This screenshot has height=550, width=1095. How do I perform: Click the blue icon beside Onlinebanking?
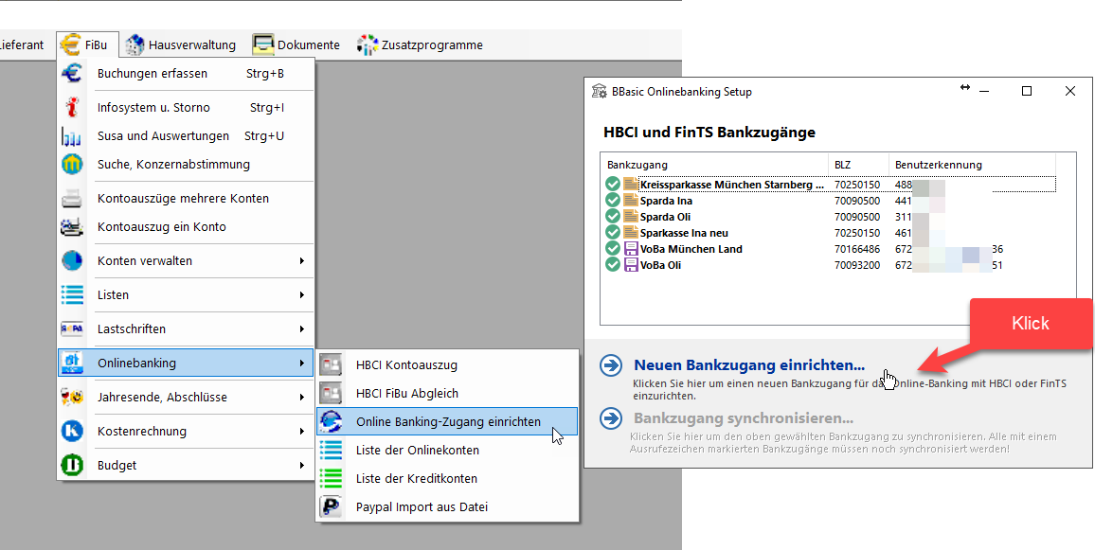click(x=72, y=363)
